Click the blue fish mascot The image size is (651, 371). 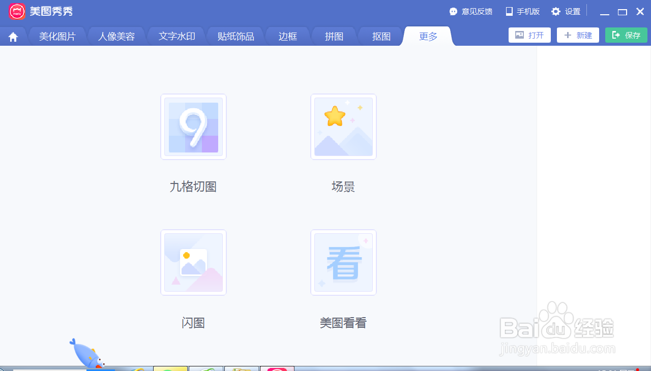pyautogui.click(x=87, y=354)
